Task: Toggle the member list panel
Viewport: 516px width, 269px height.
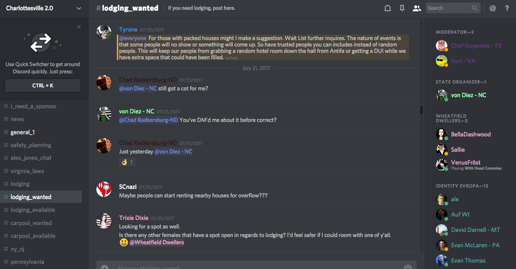Action: (x=417, y=8)
